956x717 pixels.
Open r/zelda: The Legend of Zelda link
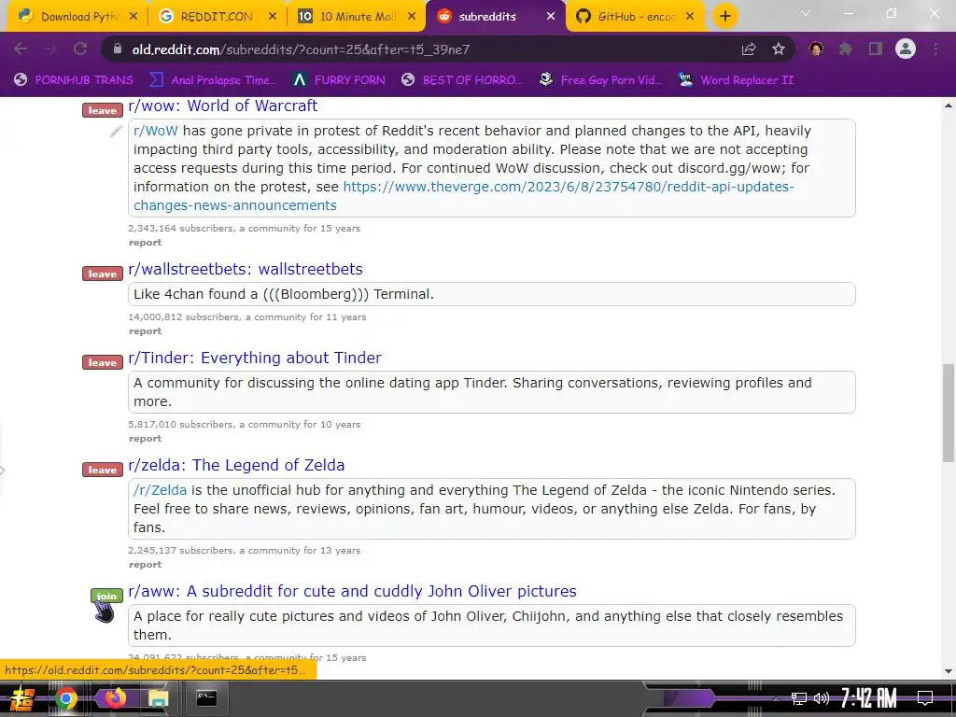pyautogui.click(x=236, y=465)
